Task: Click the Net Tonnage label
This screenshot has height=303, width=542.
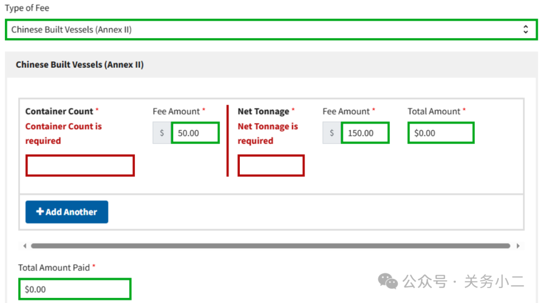Action: tap(263, 111)
